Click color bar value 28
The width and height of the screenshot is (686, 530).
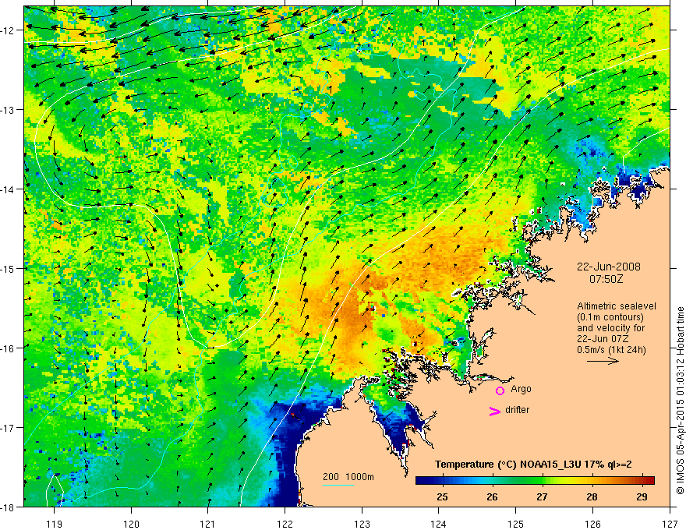click(592, 497)
